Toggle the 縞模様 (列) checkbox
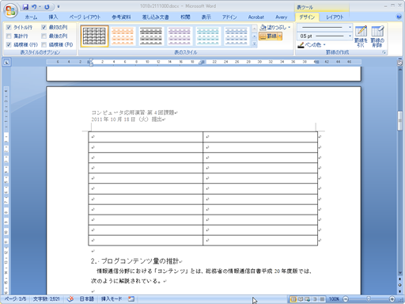Image resolution: width=405 pixels, height=304 pixels. click(x=44, y=44)
